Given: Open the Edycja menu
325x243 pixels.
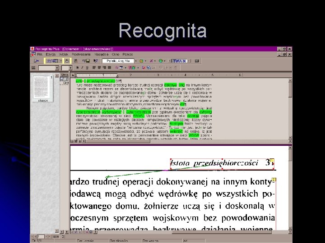Looking at the screenshot, I should tap(51, 54).
